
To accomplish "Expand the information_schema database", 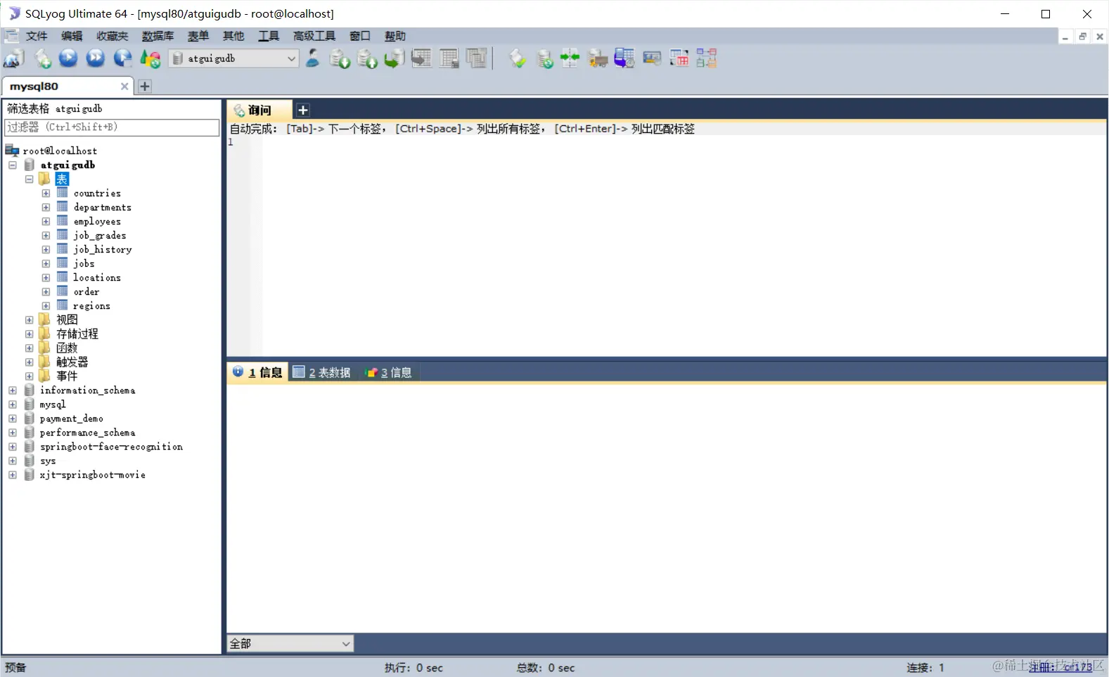I will (13, 390).
